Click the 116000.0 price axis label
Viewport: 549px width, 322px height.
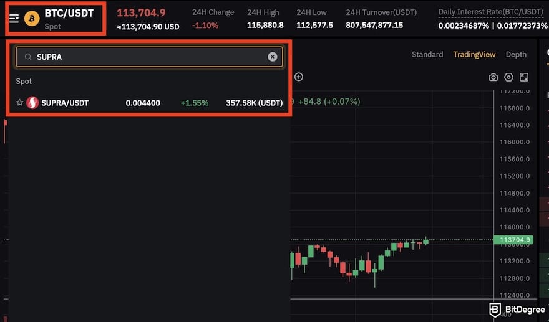515,142
